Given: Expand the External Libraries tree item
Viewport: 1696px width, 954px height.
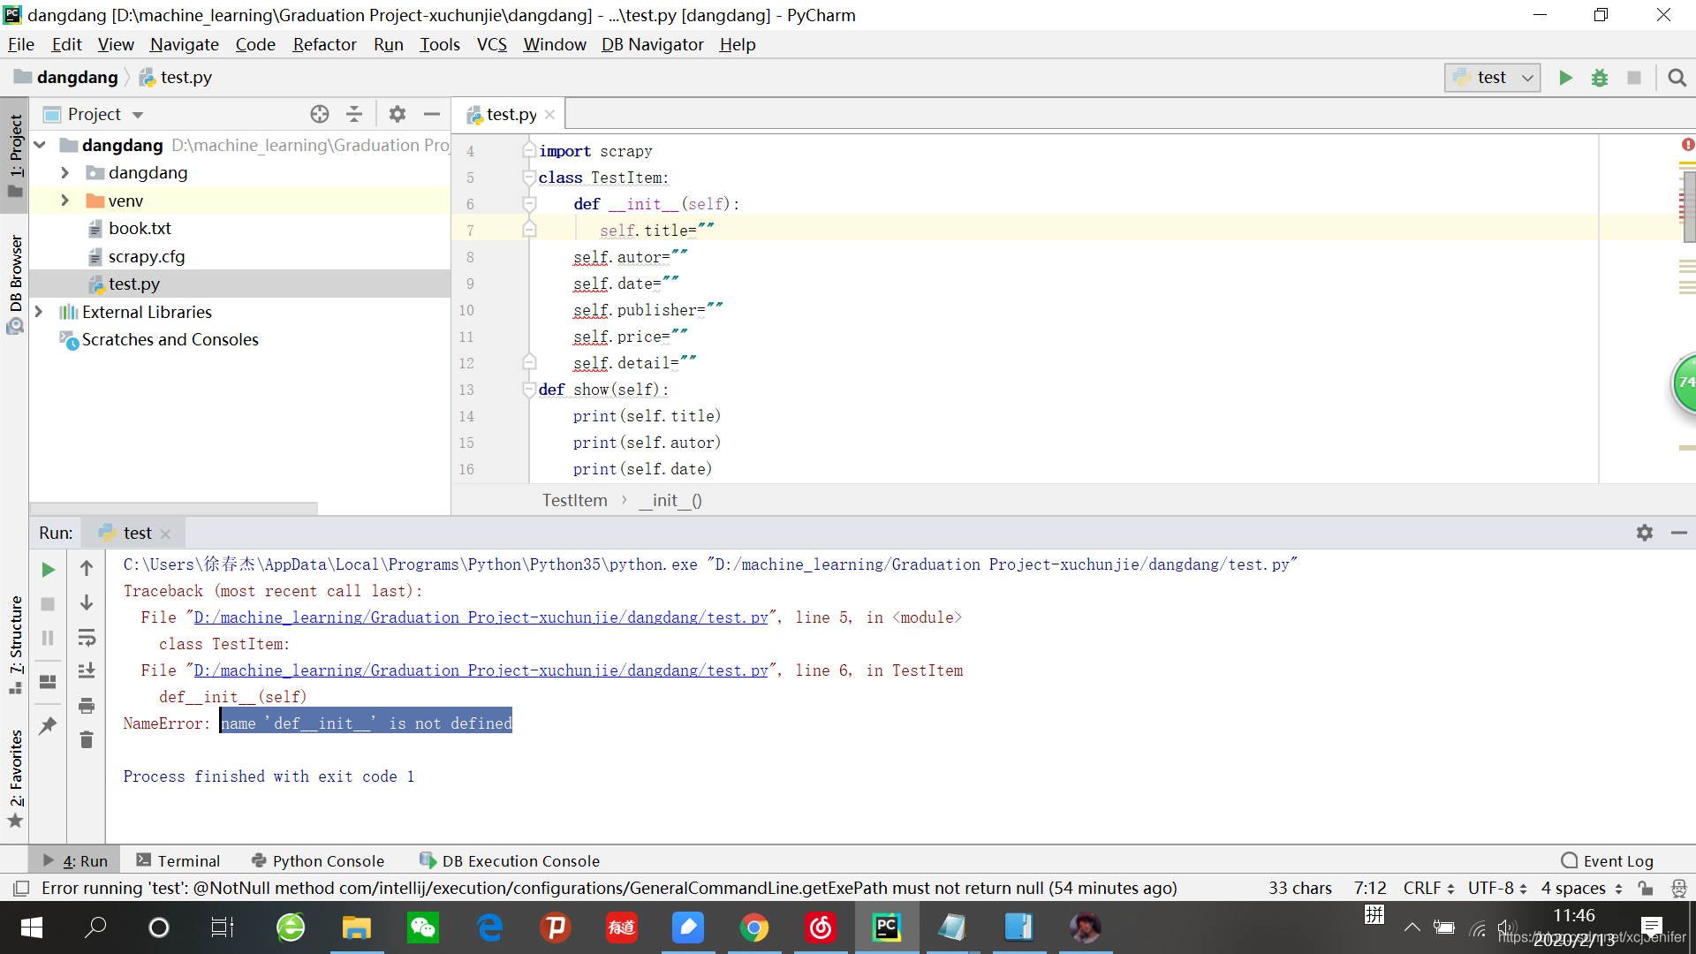Looking at the screenshot, I should (39, 311).
